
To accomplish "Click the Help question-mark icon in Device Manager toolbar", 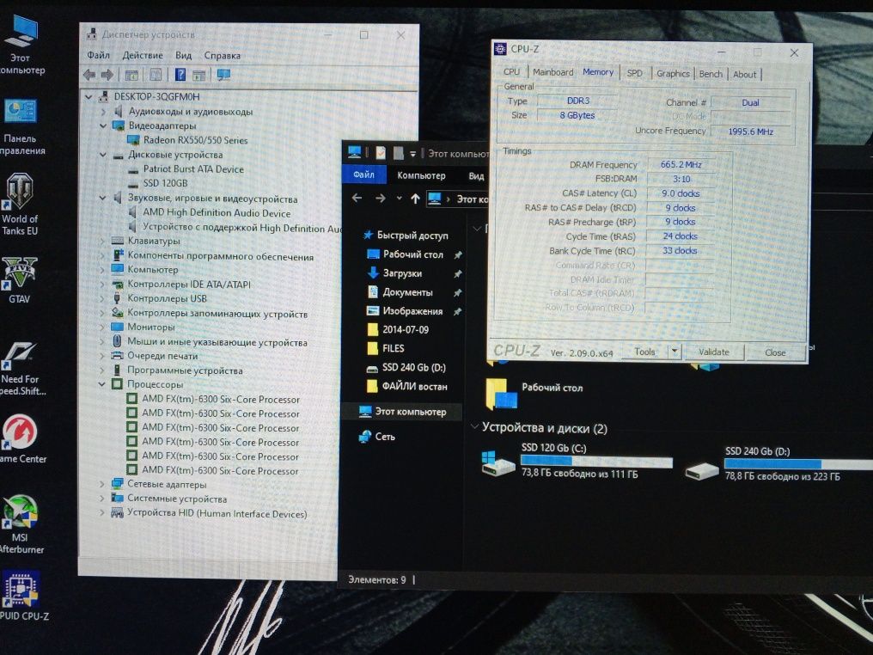I will (x=180, y=75).
